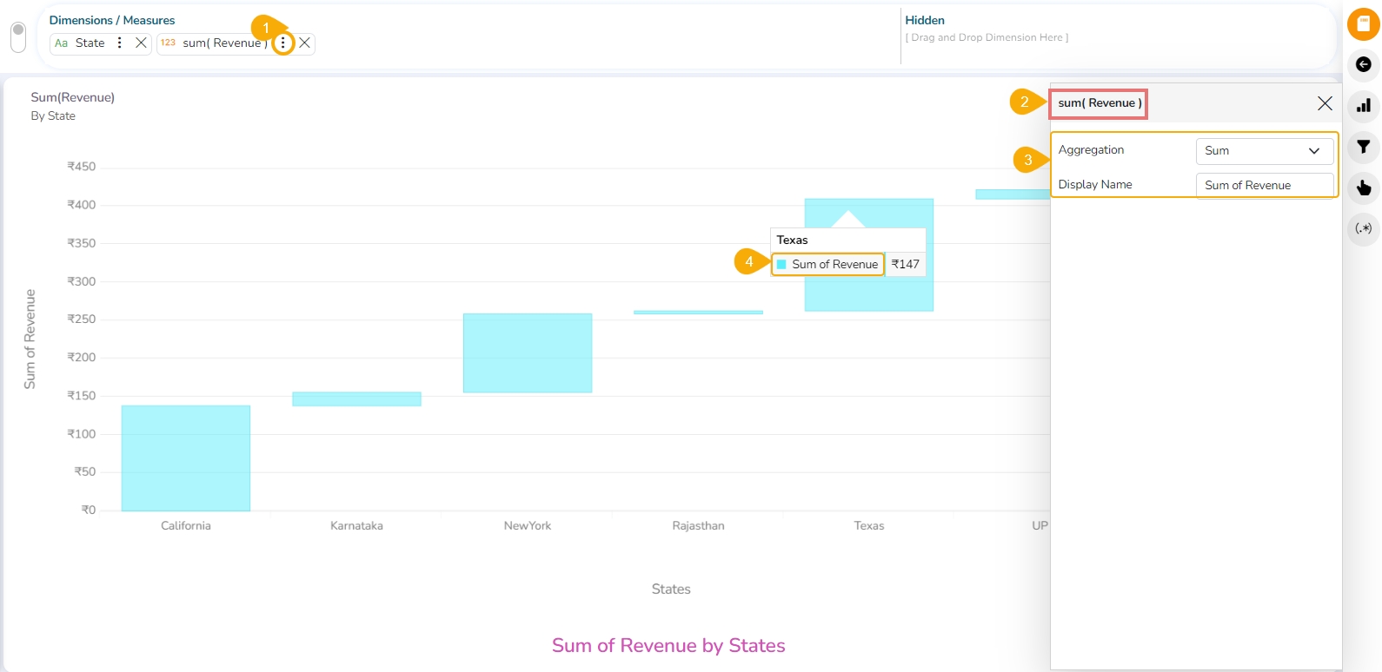Open the bar chart type icon
The image size is (1382, 672).
(x=1363, y=106)
